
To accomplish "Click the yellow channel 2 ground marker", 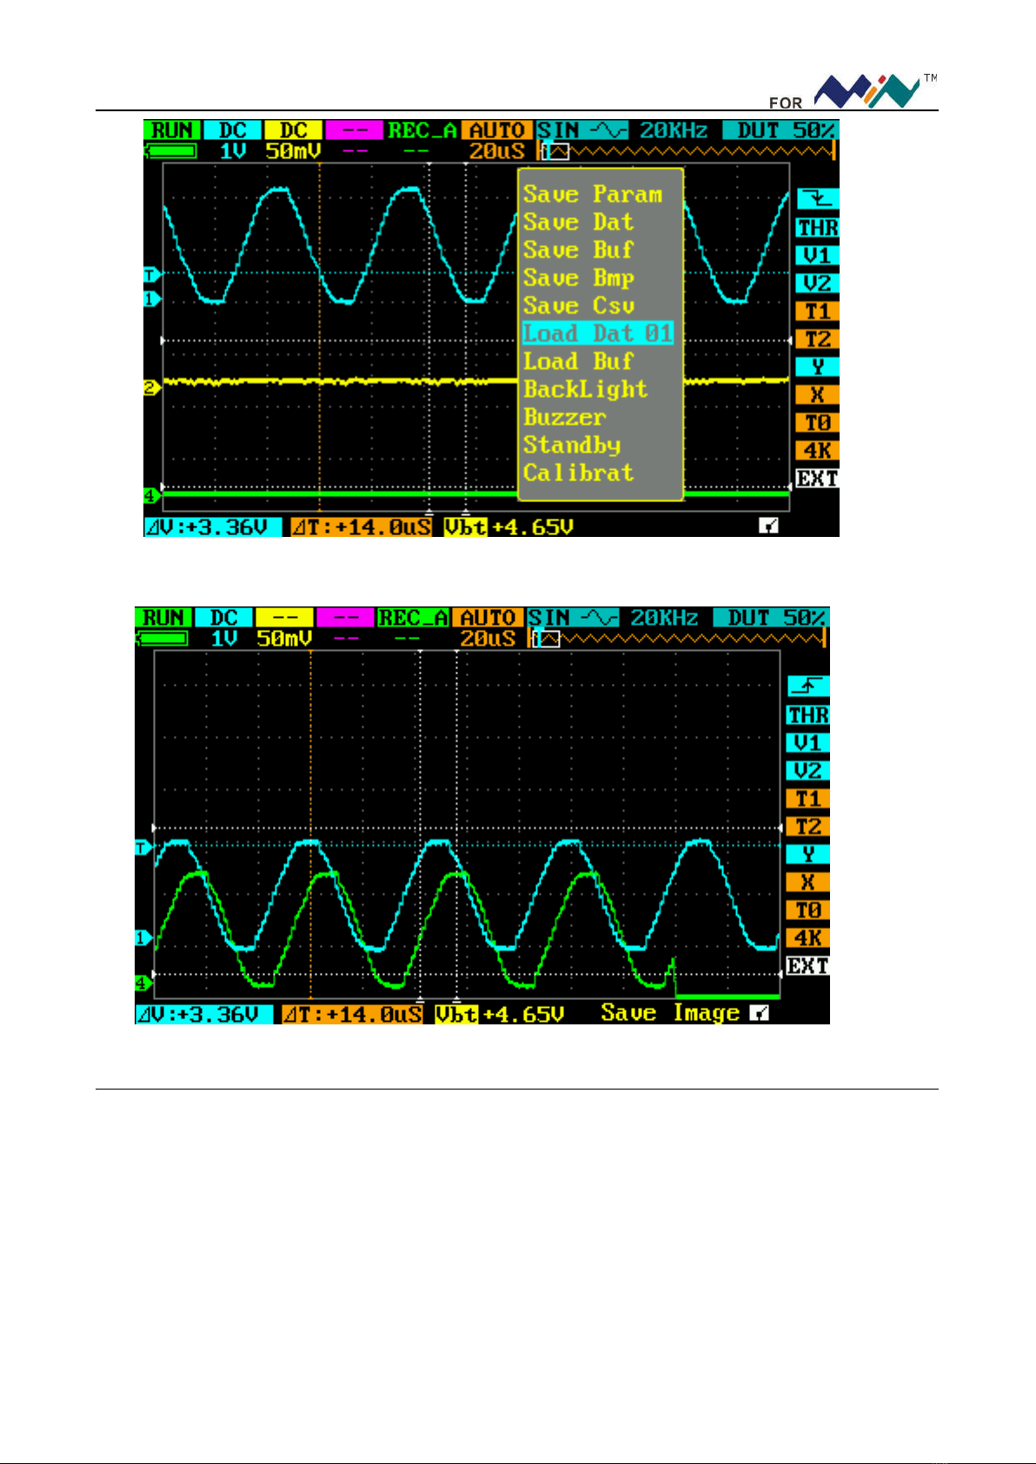I will click(x=151, y=388).
